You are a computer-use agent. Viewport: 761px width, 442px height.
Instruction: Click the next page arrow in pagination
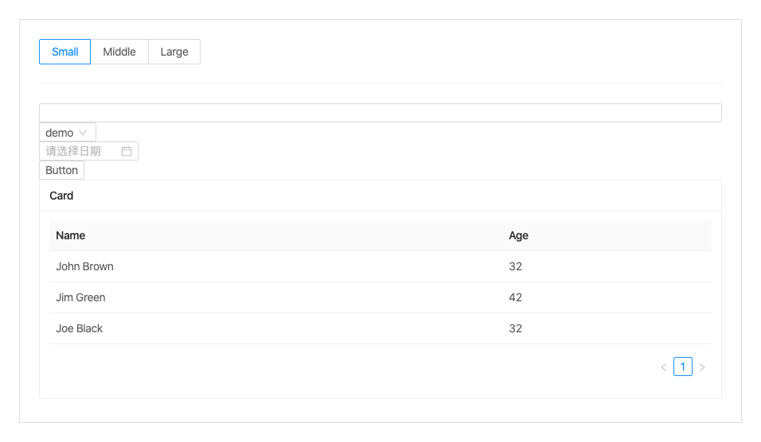click(x=702, y=367)
